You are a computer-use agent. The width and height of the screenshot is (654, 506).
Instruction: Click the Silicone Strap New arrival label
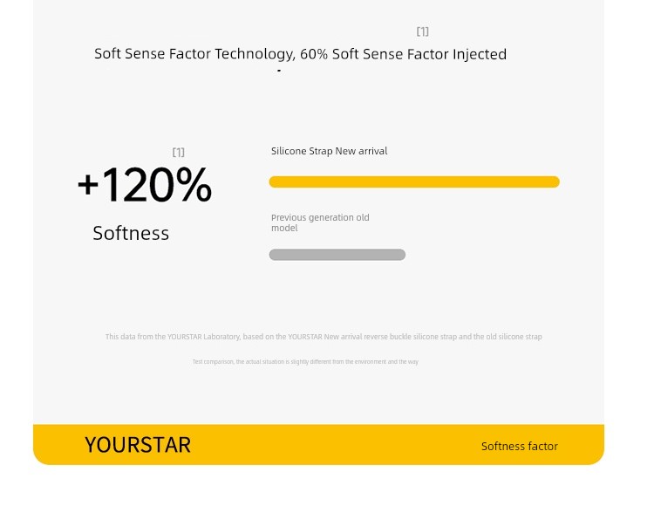[329, 151]
